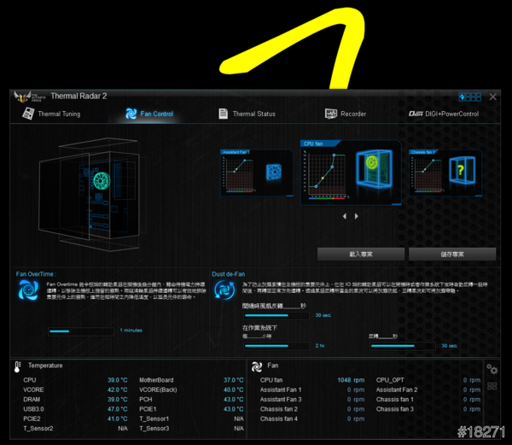Click the green fan in chassis model

click(102, 181)
